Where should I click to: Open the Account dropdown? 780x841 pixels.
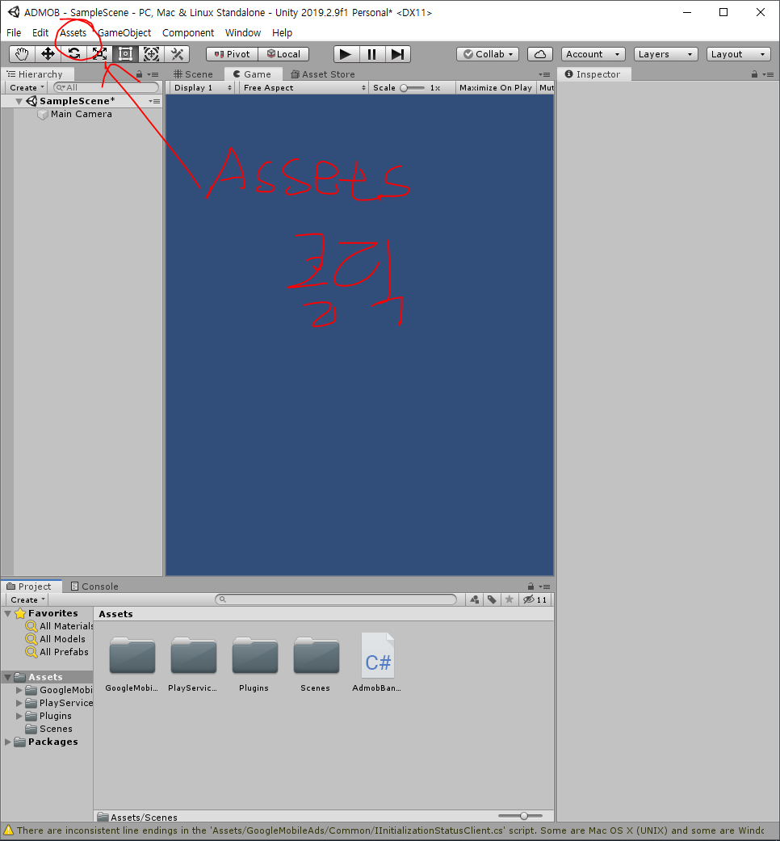click(593, 54)
